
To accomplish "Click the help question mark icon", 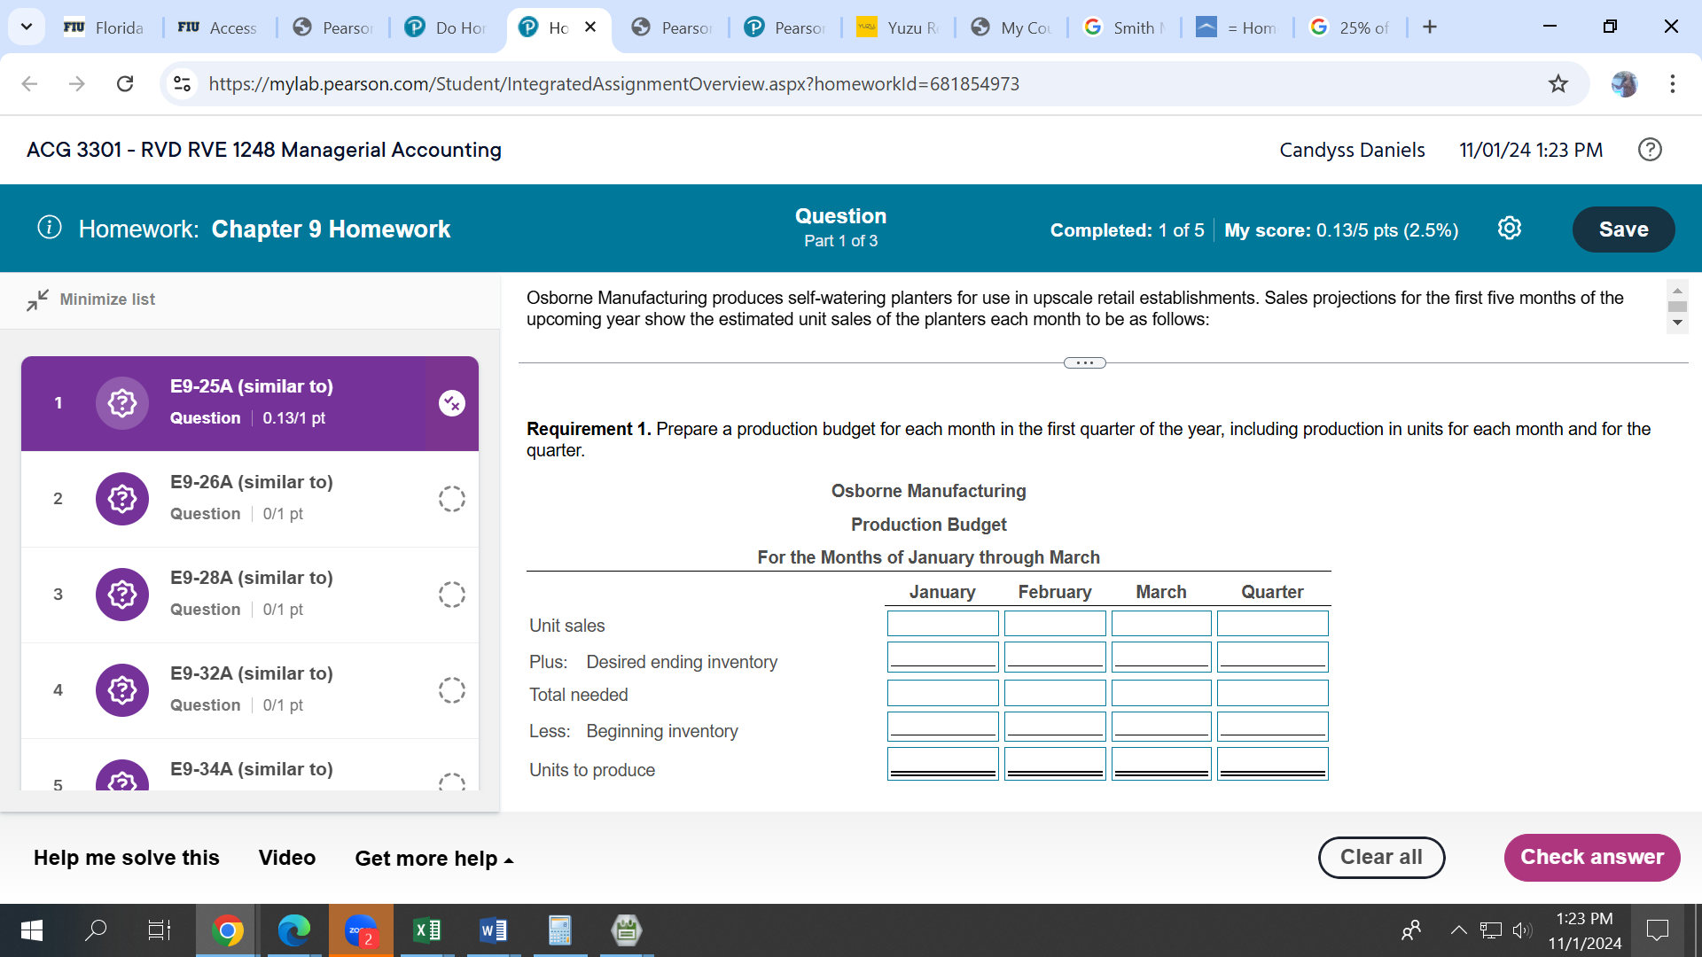I will [1650, 150].
